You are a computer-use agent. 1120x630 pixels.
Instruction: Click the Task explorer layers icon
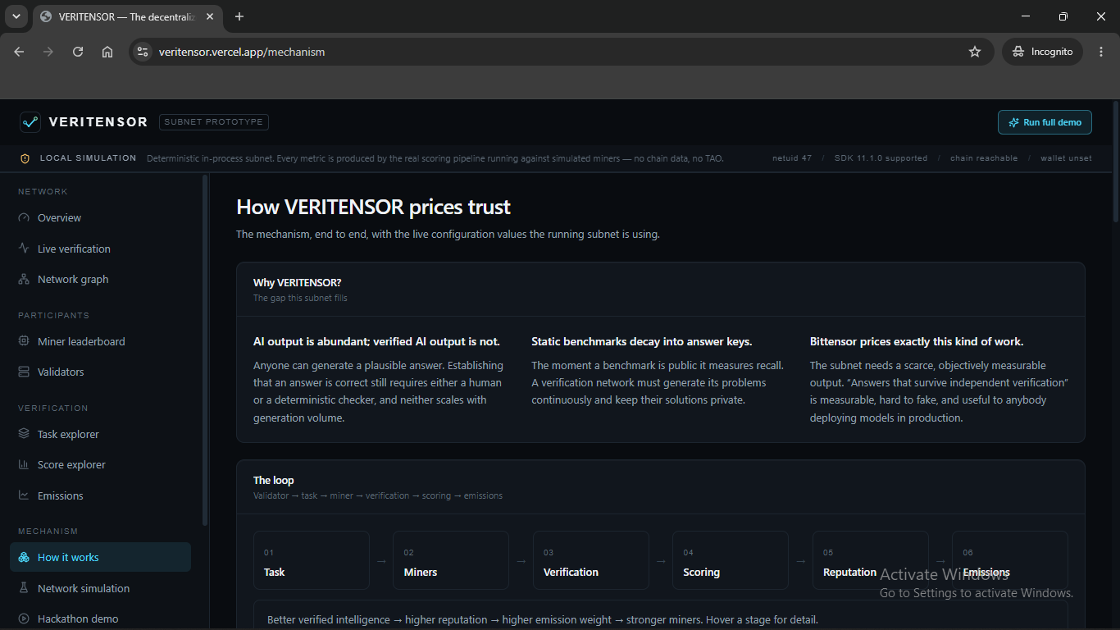click(24, 434)
